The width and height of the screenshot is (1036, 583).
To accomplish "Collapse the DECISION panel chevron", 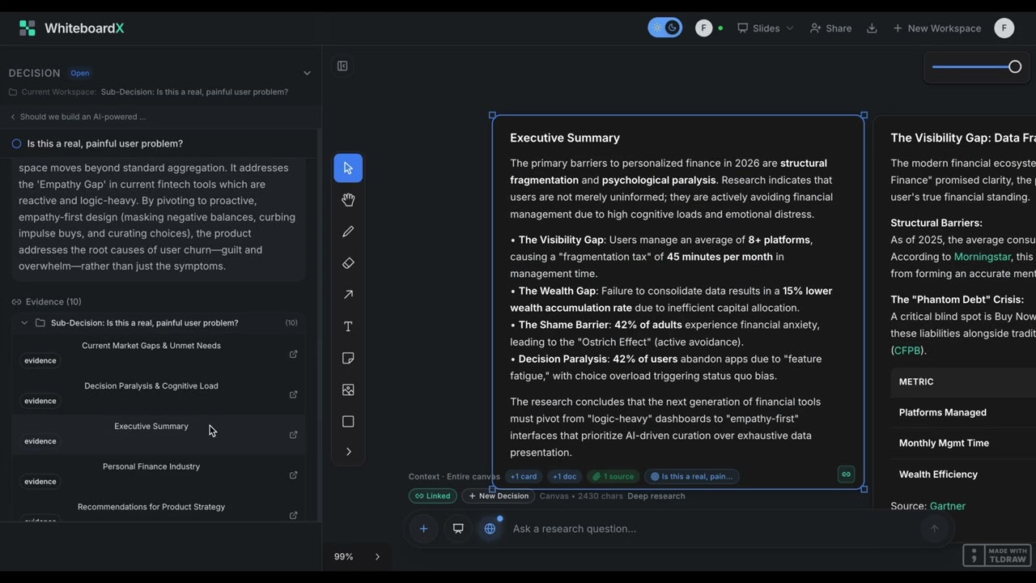I will coord(307,73).
